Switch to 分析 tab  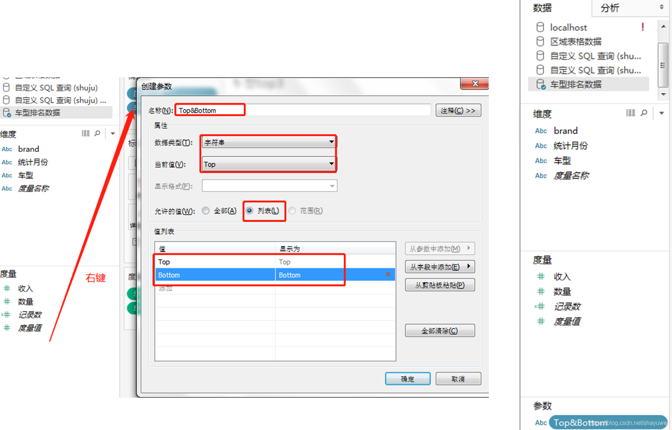pyautogui.click(x=610, y=8)
